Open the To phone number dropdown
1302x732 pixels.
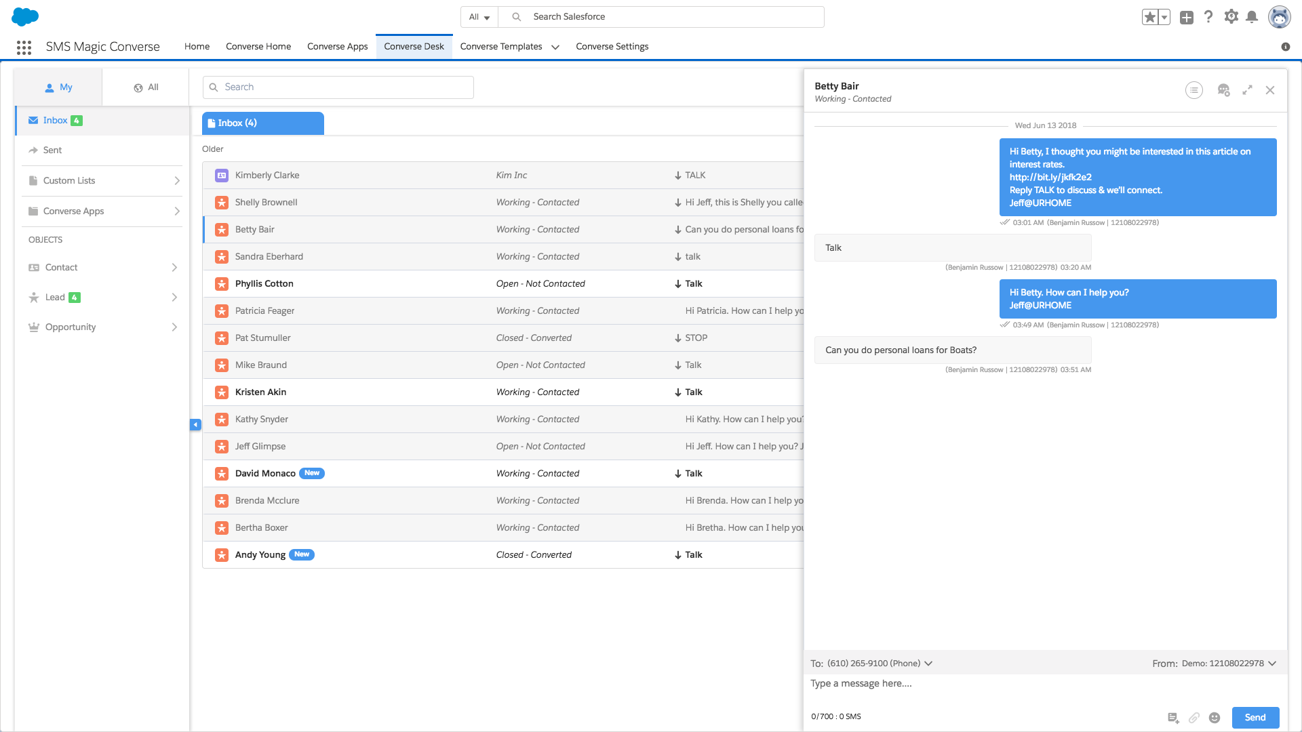click(x=928, y=664)
